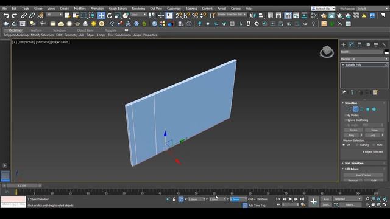Click the yellow warning triangle icon
Image resolution: width=390 pixels, height=219 pixels.
tap(364, 16)
